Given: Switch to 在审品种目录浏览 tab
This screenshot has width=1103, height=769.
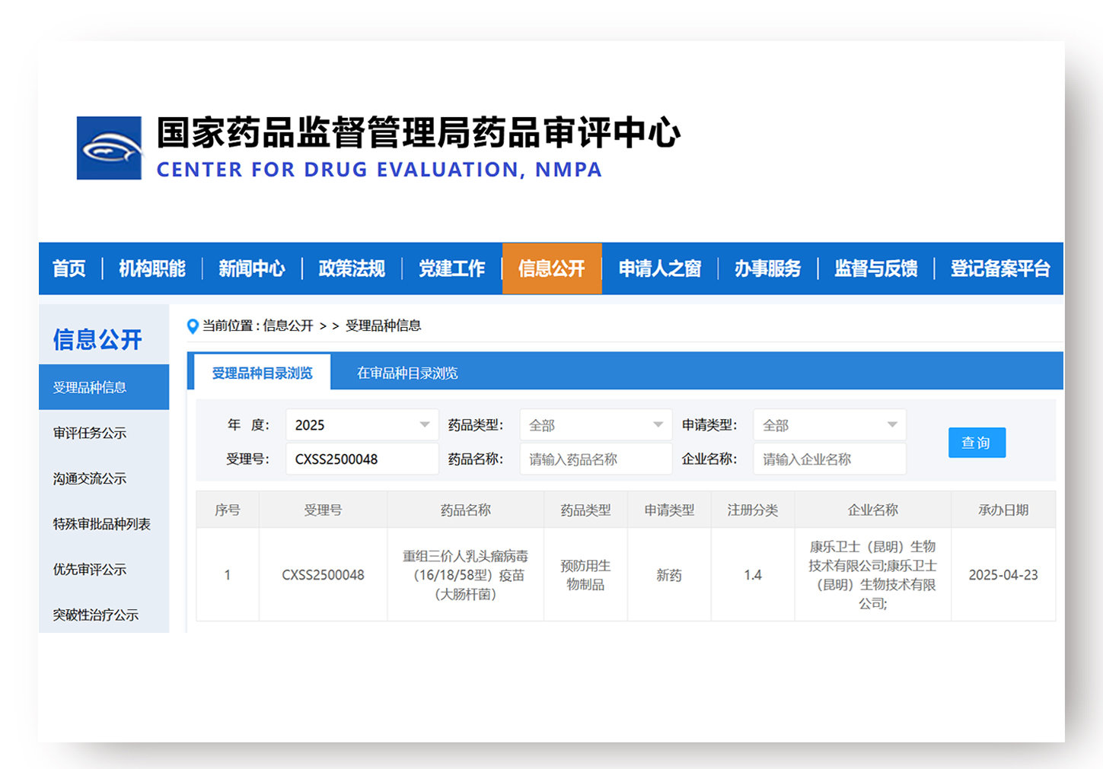Looking at the screenshot, I should click(x=407, y=373).
